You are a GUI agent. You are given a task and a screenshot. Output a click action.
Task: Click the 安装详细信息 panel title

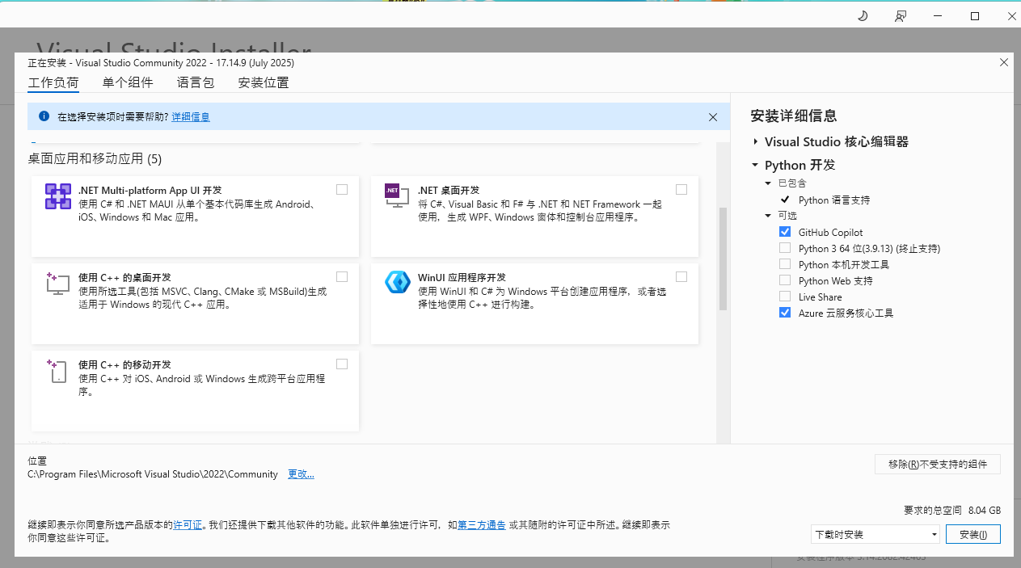tap(794, 116)
